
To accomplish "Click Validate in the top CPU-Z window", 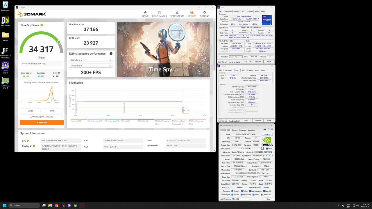I will coord(258,62).
